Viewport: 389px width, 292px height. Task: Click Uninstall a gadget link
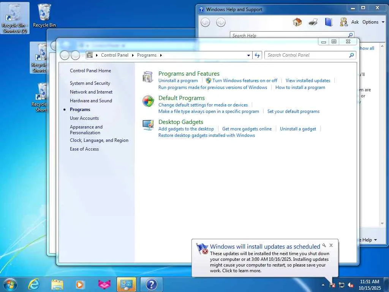[x=298, y=129]
